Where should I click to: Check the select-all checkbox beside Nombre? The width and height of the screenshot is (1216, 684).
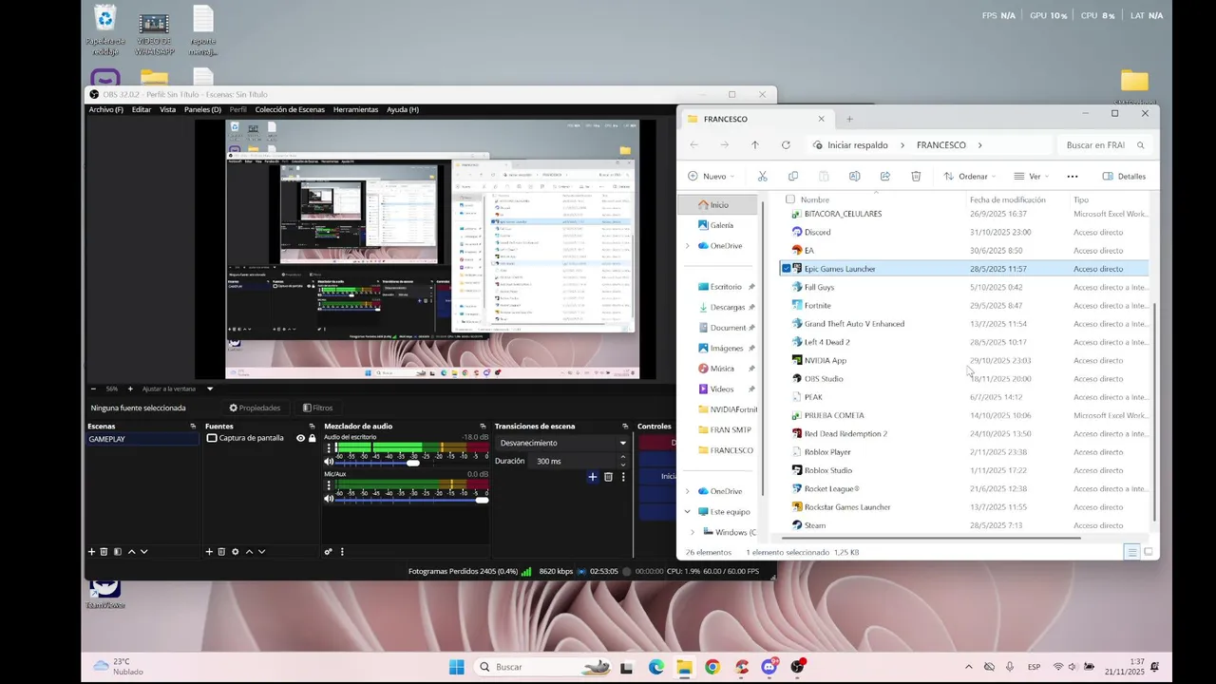(x=789, y=199)
